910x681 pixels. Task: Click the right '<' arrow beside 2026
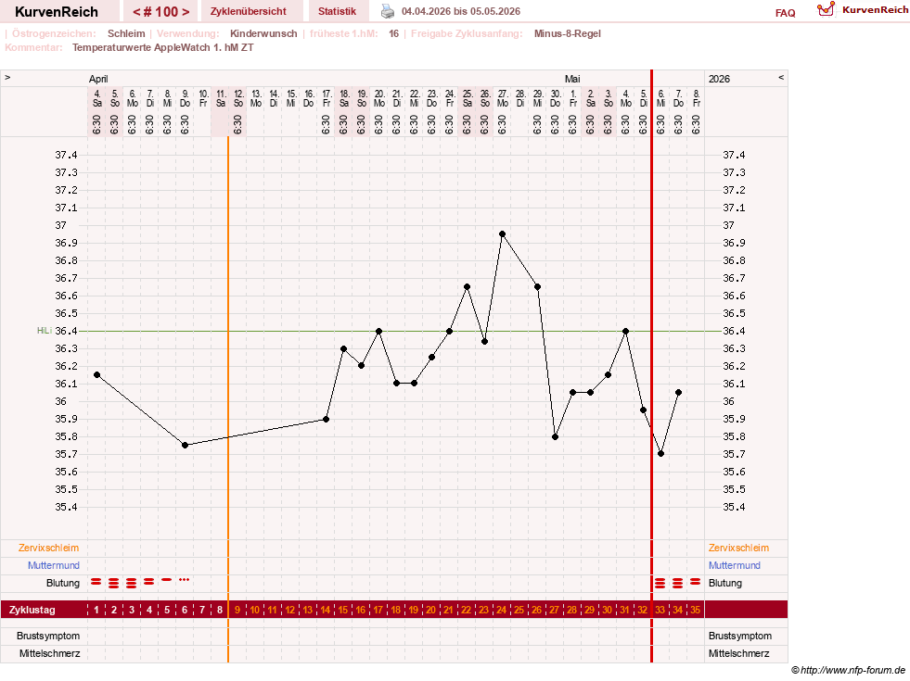[x=781, y=78]
